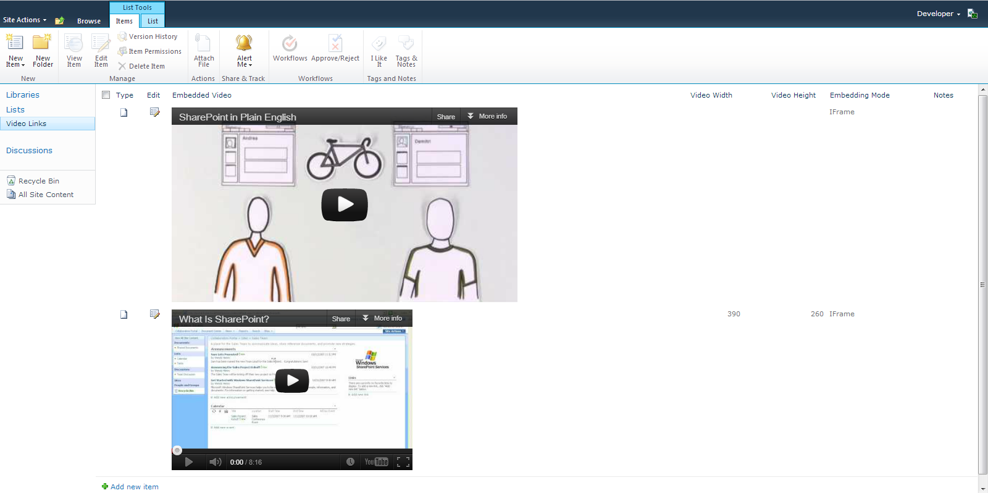988x493 pixels.
Task: Open the Lists link in sidebar
Action: coord(15,109)
